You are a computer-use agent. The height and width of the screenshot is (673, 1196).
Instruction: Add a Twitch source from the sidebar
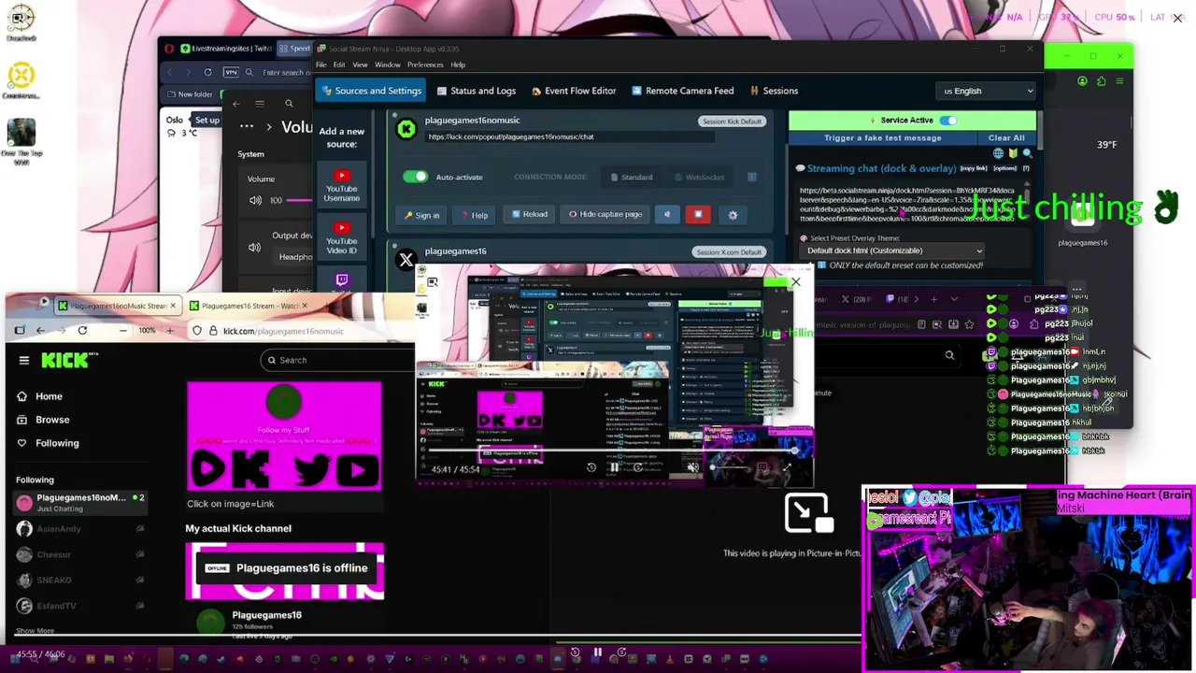click(x=341, y=281)
